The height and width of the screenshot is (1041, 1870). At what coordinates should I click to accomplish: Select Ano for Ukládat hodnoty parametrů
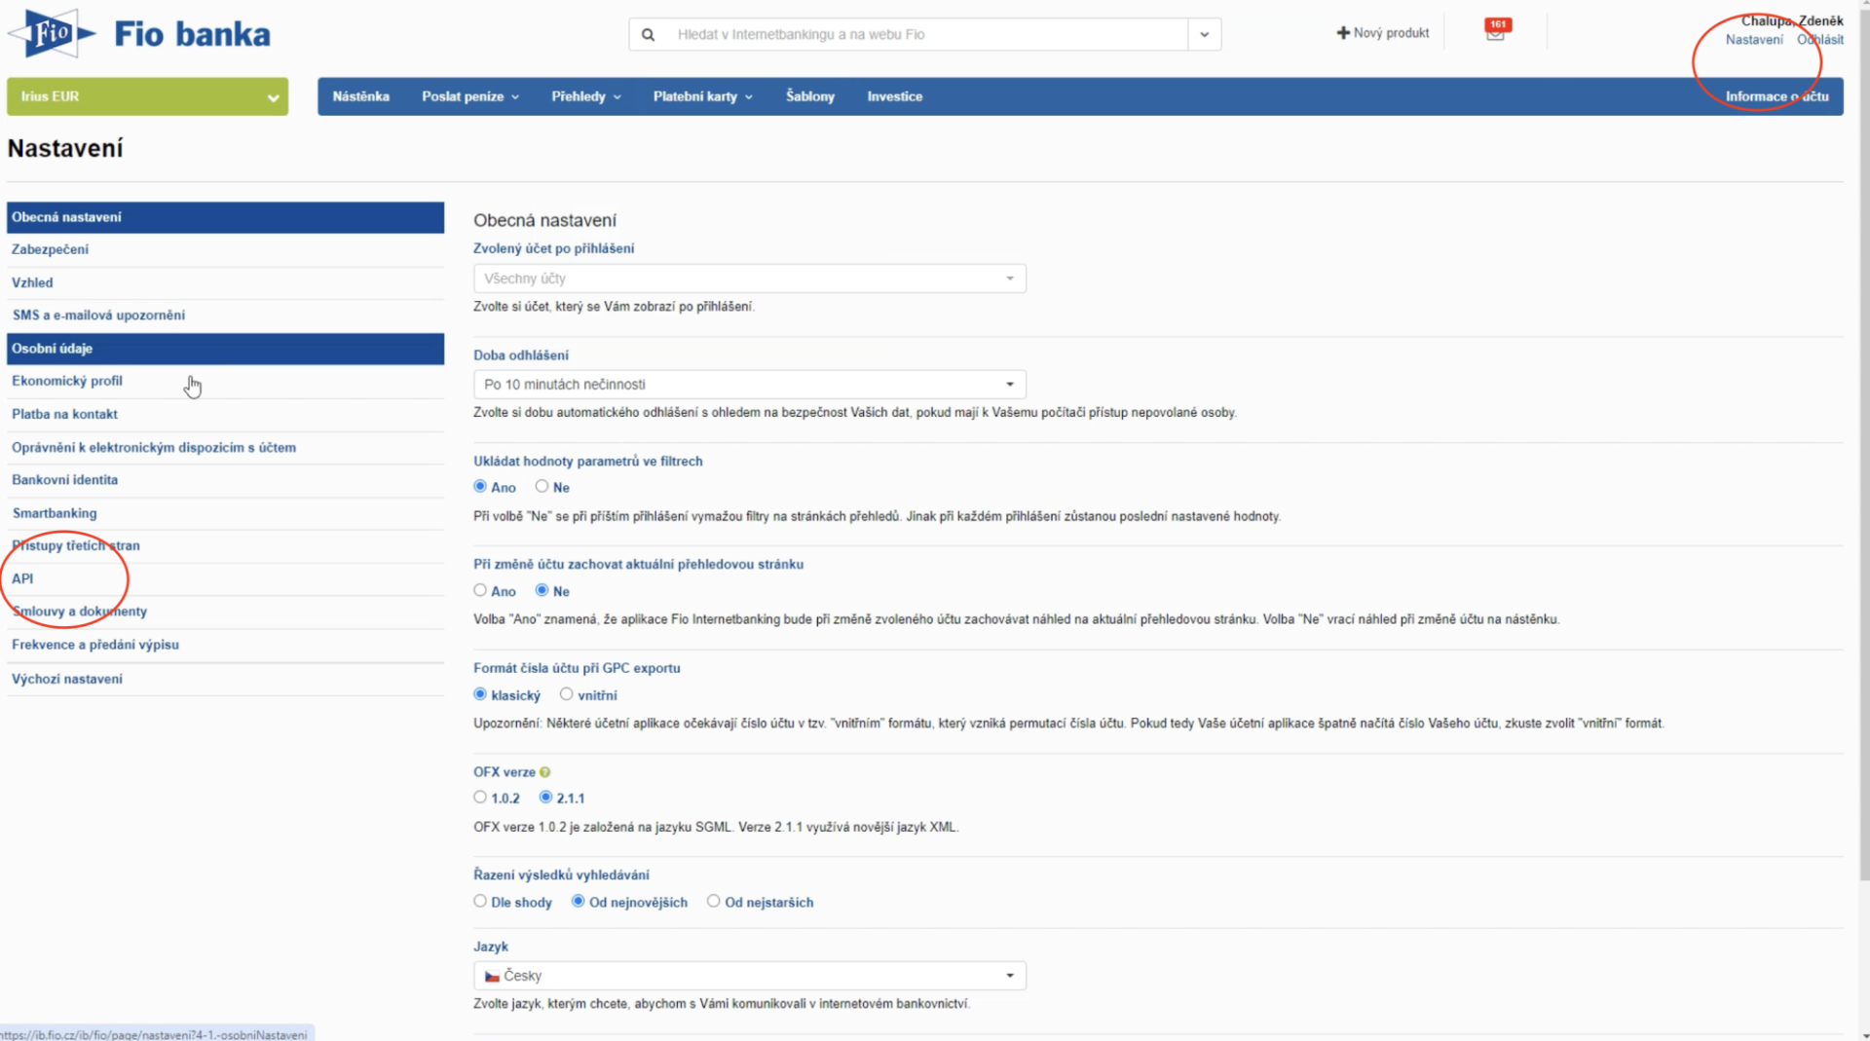[480, 486]
